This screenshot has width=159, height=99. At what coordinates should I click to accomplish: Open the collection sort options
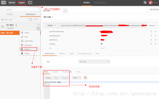tap(36, 20)
